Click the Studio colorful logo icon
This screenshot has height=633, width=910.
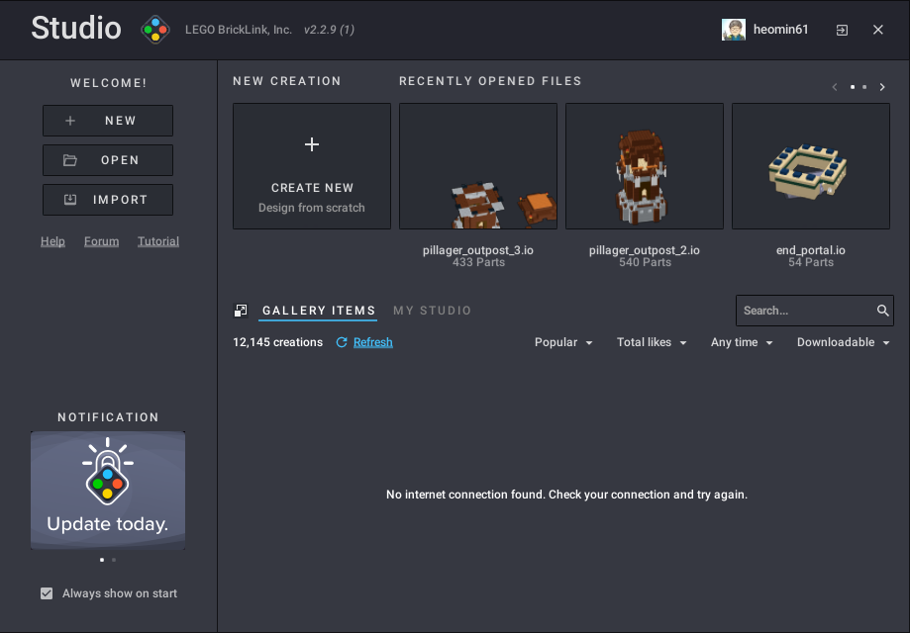click(155, 29)
